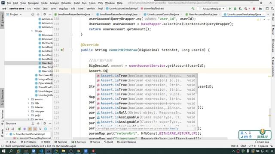Toggle show properties filter in Structure
Viewport: 275px width, 154px height.
24,129
